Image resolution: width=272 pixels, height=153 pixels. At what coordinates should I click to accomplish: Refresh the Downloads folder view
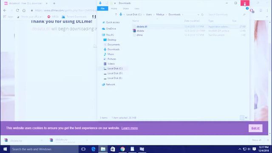pos(202,15)
